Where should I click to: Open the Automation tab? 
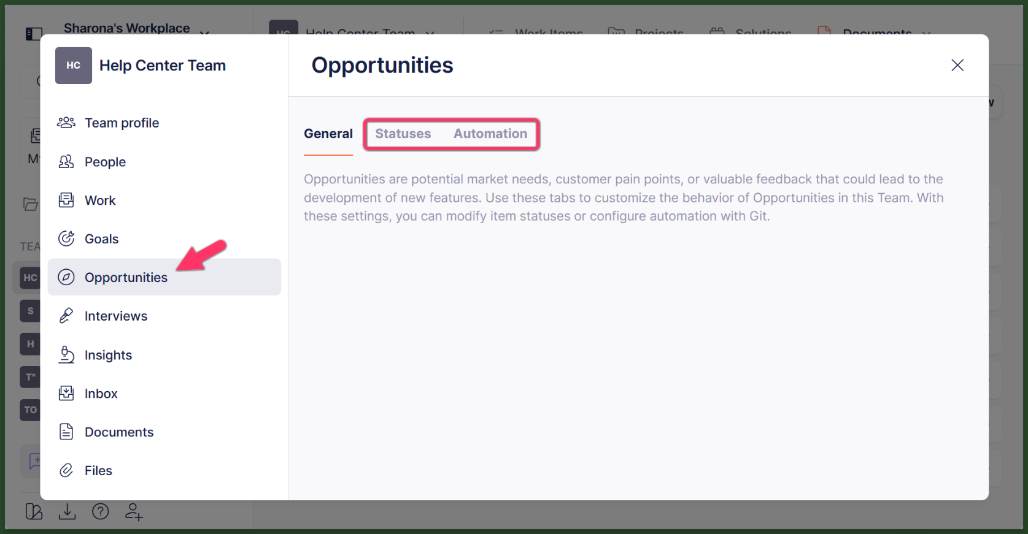click(x=490, y=134)
